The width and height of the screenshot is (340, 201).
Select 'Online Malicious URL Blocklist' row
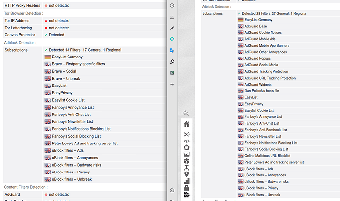268,156
